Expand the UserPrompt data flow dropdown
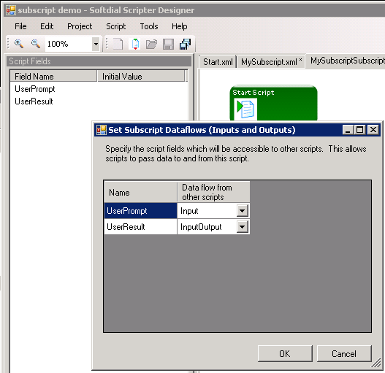This screenshot has width=385, height=373. [x=242, y=210]
